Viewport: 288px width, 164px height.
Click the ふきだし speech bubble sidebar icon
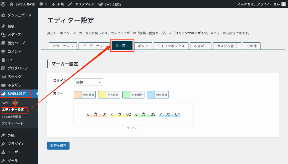[3, 85]
